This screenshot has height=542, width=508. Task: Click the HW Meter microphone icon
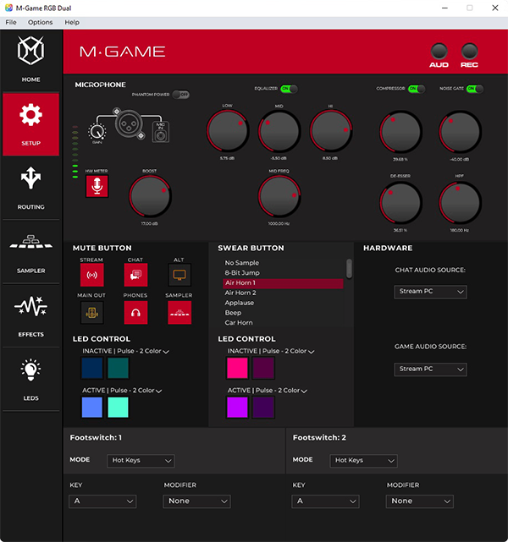point(97,186)
